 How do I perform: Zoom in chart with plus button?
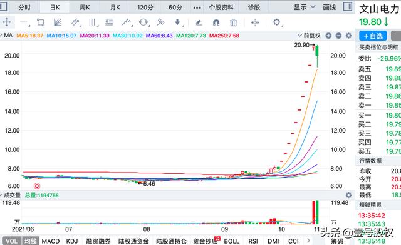coord(328,36)
